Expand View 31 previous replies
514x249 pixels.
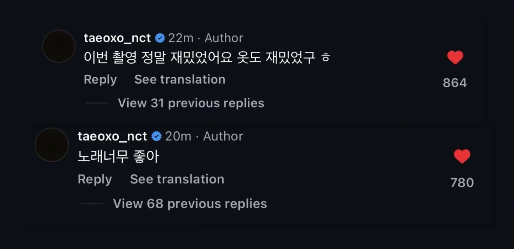(191, 103)
